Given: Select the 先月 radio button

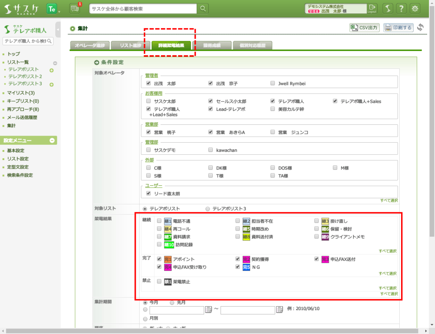Looking at the screenshot, I should coord(172,302).
